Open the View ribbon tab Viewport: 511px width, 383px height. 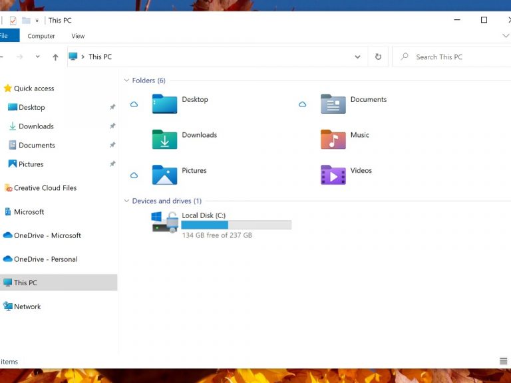point(78,36)
